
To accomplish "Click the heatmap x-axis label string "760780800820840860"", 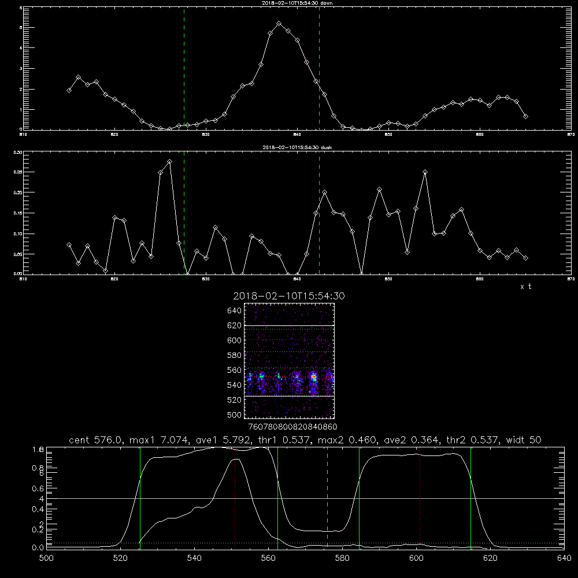I will pyautogui.click(x=292, y=427).
